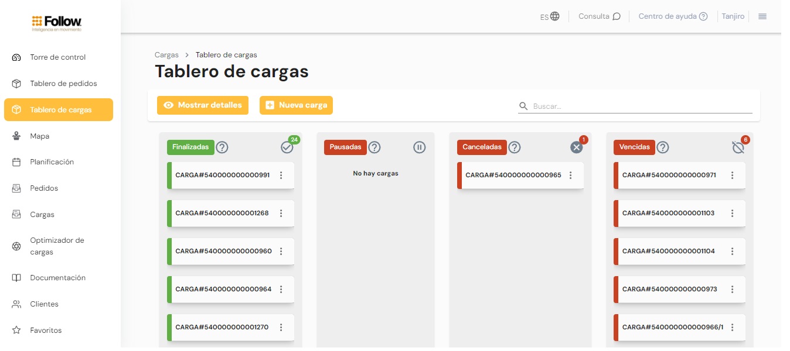Viewport: 790px width, 351px height.
Task: Open three-dot menu for CARGA#540000000000965
Action: pos(571,175)
